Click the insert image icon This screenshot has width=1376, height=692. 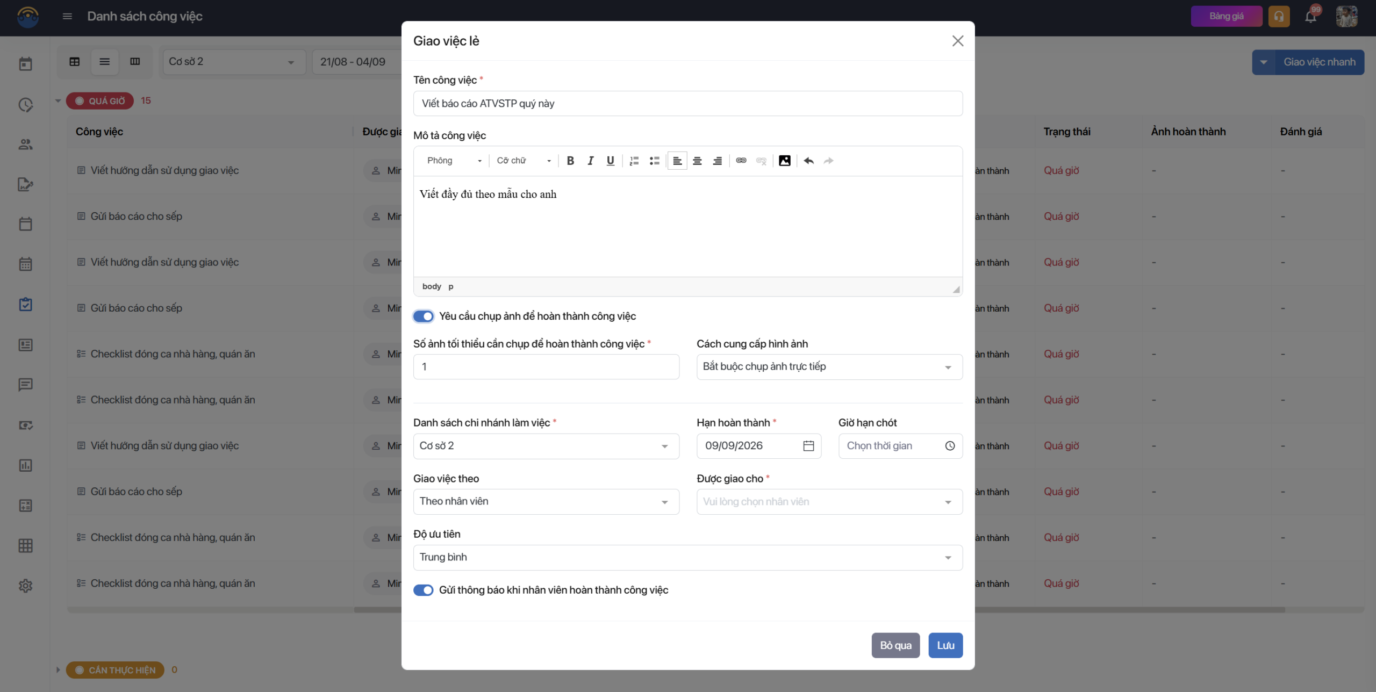tap(784, 161)
